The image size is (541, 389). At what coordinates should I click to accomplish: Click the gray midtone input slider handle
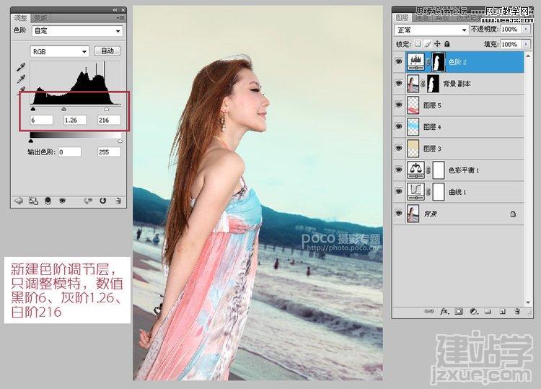point(63,109)
